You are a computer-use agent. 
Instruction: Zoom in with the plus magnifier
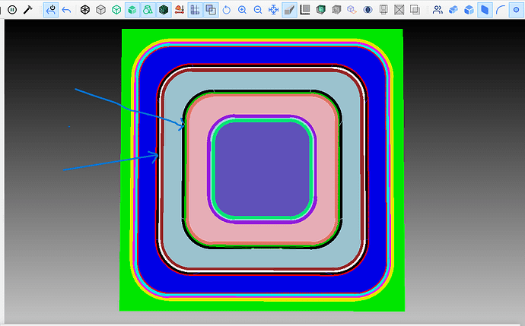click(x=242, y=10)
